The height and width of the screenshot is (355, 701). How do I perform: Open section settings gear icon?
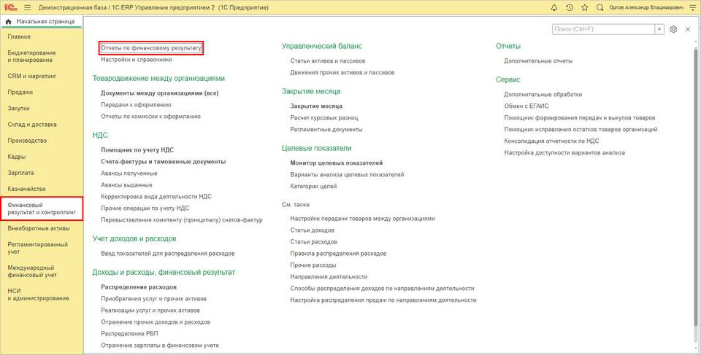pyautogui.click(x=674, y=29)
